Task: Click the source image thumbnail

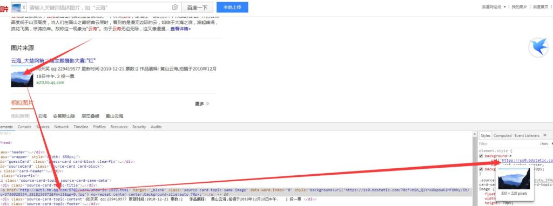Action: (22, 79)
